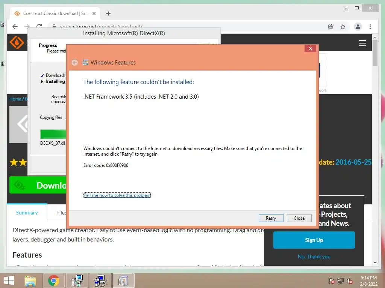Open File Explorer from taskbar
Viewport: 385px width, 288px height.
tap(30, 280)
